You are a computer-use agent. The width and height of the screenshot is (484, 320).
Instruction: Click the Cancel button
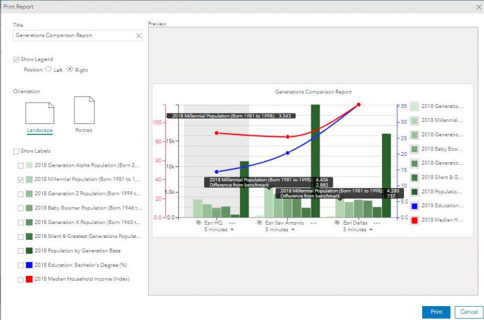(x=469, y=312)
